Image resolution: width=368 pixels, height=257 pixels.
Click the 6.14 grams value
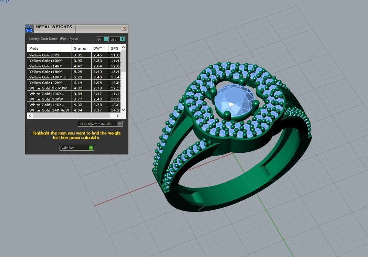[x=78, y=83]
